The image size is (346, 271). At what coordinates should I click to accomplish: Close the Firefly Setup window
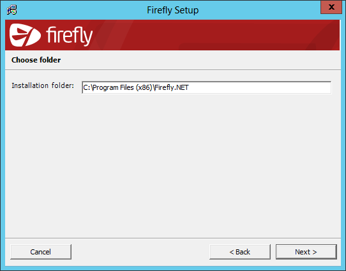(331, 7)
